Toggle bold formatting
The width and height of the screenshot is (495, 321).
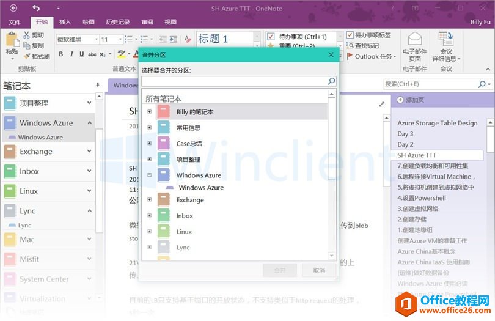pyautogui.click(x=61, y=54)
